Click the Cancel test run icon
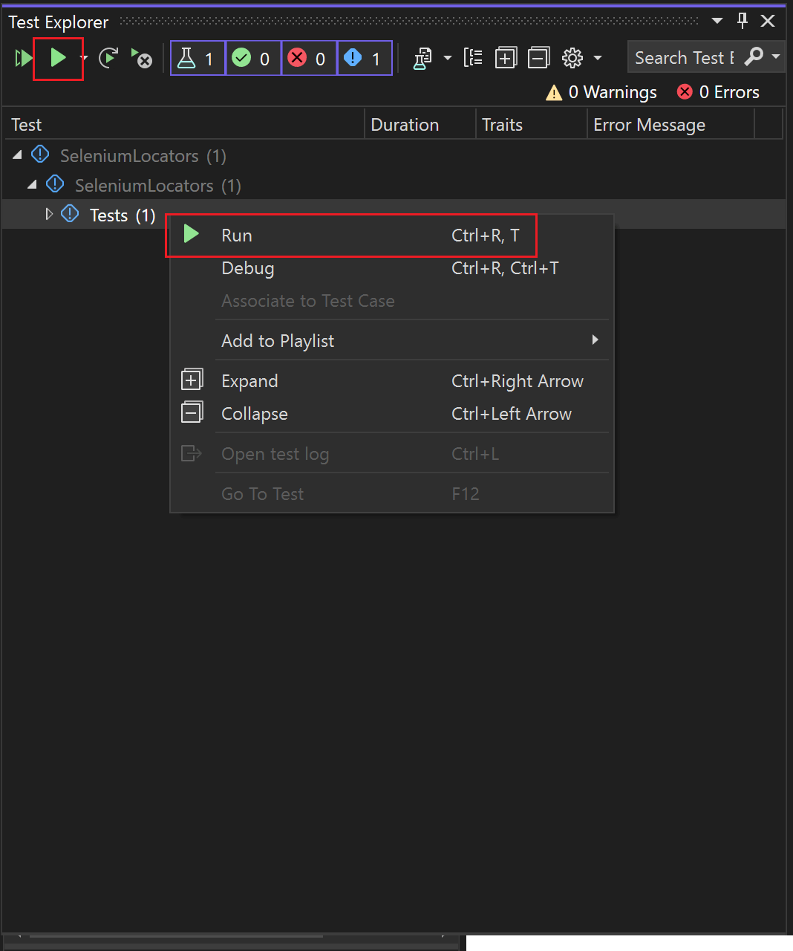 [x=141, y=58]
